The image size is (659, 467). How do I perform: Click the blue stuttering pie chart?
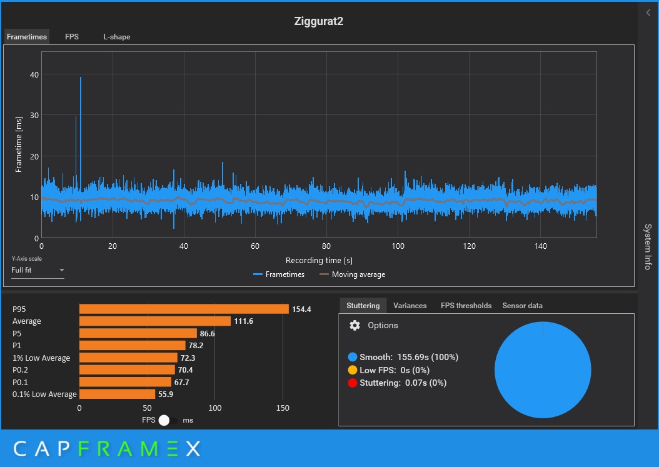pyautogui.click(x=543, y=370)
